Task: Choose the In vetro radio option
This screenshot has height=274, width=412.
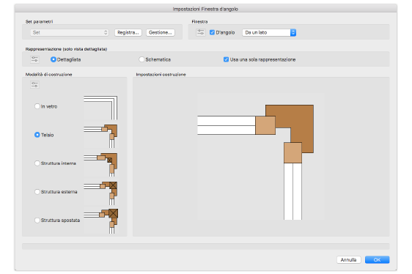Action: (37, 106)
